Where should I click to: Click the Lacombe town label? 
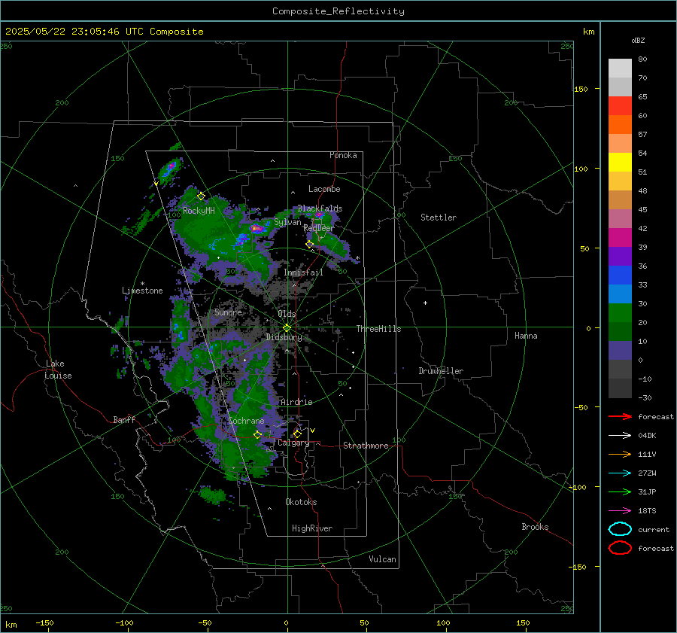[x=324, y=189]
